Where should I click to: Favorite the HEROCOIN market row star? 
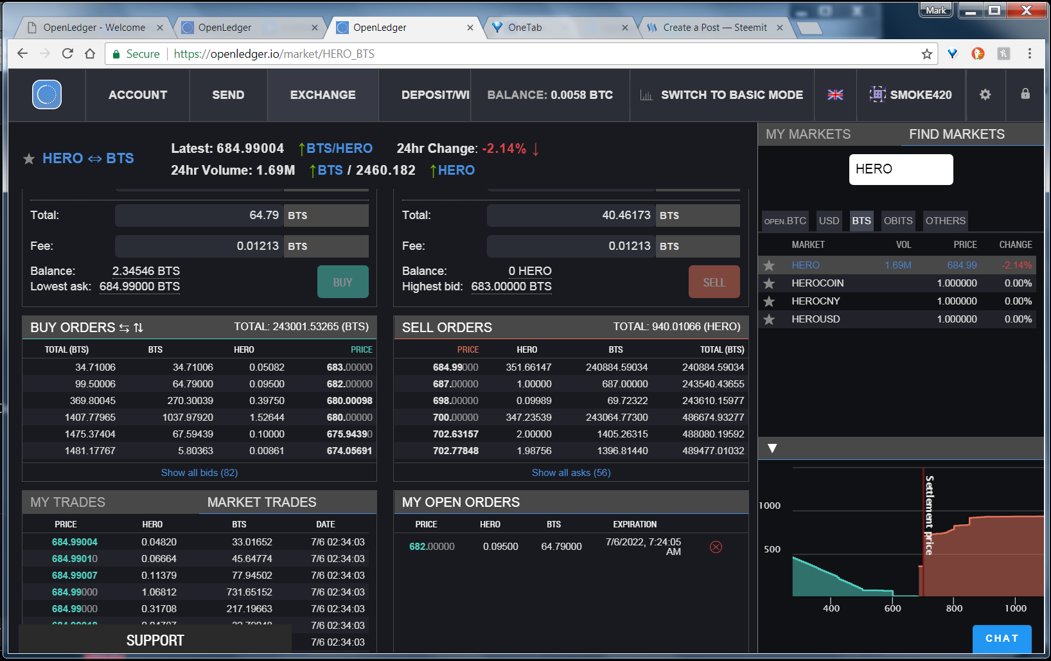click(769, 283)
